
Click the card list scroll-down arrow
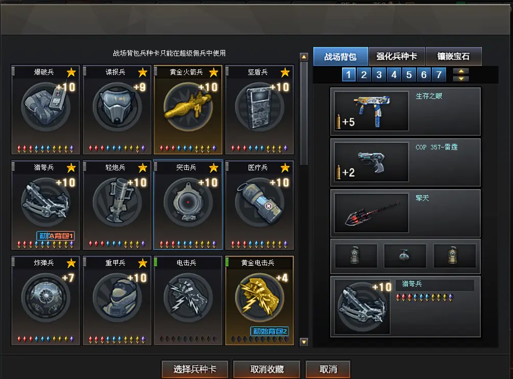click(304, 342)
